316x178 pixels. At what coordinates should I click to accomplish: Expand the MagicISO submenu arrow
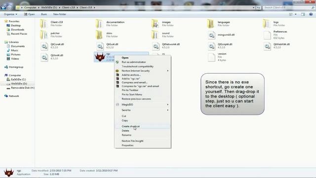[168, 104]
